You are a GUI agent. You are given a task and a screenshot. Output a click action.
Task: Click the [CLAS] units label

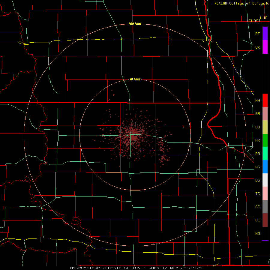point(253,21)
